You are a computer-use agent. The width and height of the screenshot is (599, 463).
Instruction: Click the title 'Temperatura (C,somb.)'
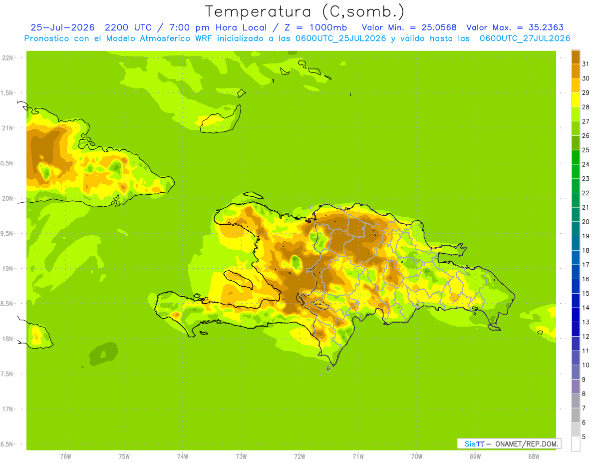(x=305, y=11)
